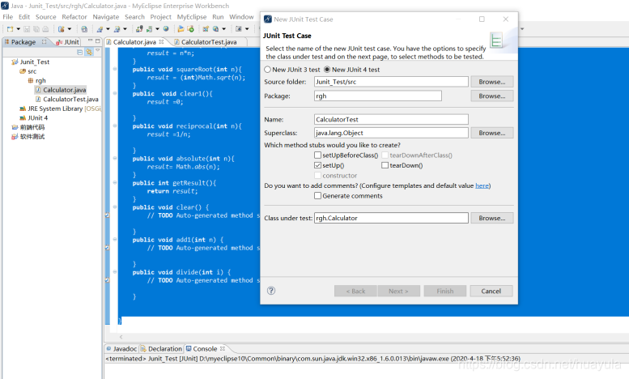Viewport: 629px width, 379px height.
Task: Click the Save toolbar icon
Action: (x=27, y=29)
